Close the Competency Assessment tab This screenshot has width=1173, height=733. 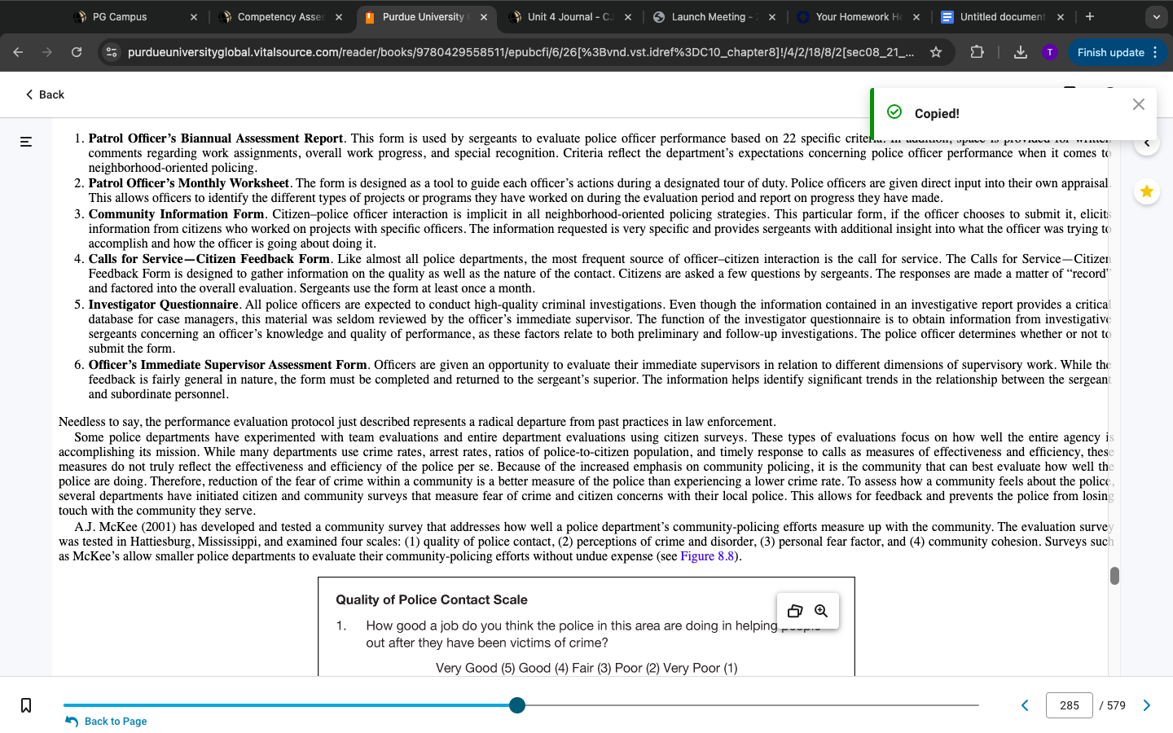pos(339,17)
